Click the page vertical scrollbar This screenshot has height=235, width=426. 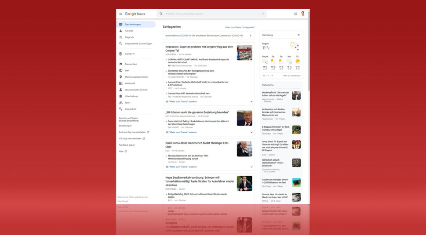309,51
